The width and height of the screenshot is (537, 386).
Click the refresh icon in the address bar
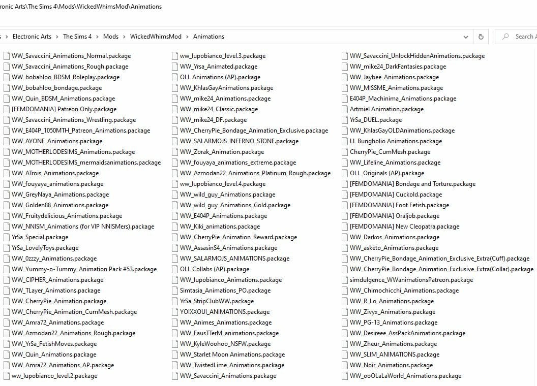coord(481,36)
